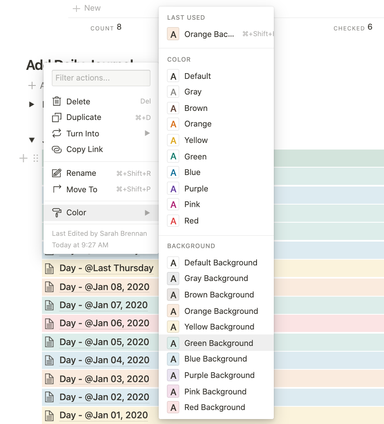Open the Day - @Jan 01, 2020 page
The image size is (384, 424).
coord(104,415)
